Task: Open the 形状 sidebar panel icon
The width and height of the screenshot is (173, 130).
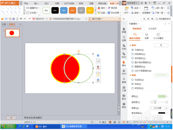Action: point(124,55)
